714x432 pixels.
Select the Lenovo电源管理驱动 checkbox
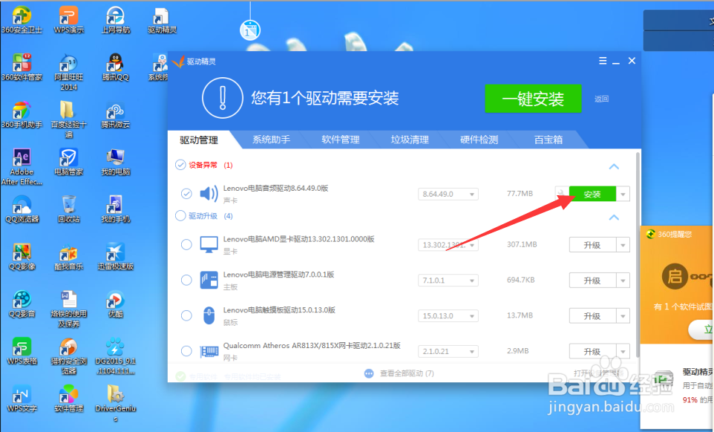point(186,281)
